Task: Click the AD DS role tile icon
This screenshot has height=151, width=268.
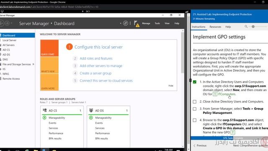Action: coord(91,110)
